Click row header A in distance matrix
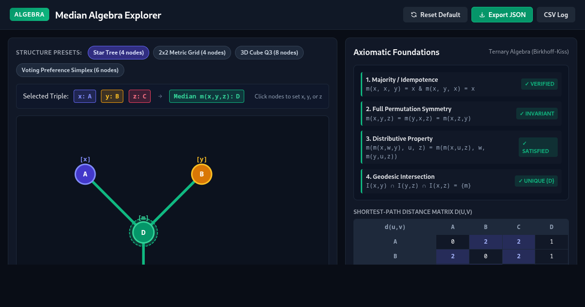This screenshot has width=585, height=307. click(x=395, y=242)
